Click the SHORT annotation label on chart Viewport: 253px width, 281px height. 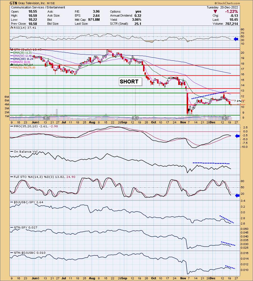pyautogui.click(x=130, y=82)
